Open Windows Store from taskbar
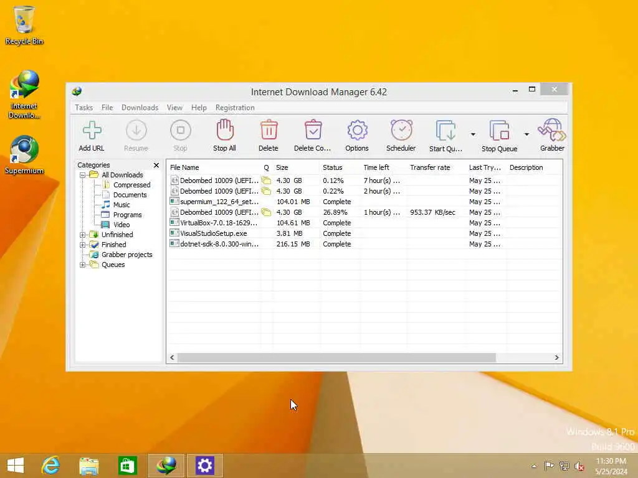The height and width of the screenshot is (478, 638). pos(127,466)
